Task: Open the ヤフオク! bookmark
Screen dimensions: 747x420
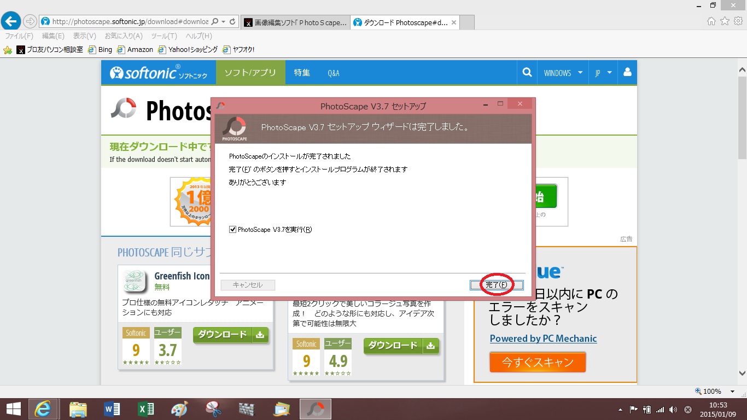Action: 238,50
